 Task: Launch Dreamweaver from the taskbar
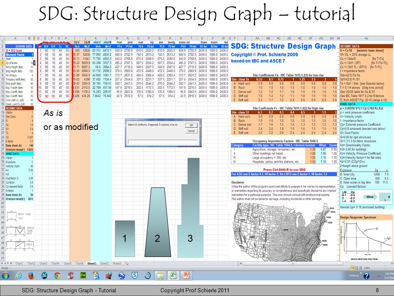click(83, 275)
